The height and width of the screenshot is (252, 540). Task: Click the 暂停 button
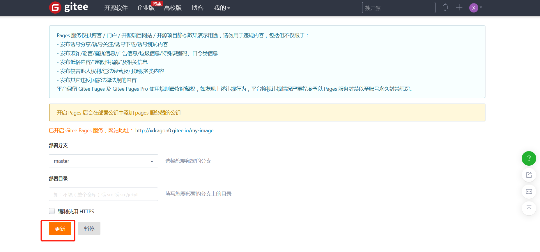[89, 228]
